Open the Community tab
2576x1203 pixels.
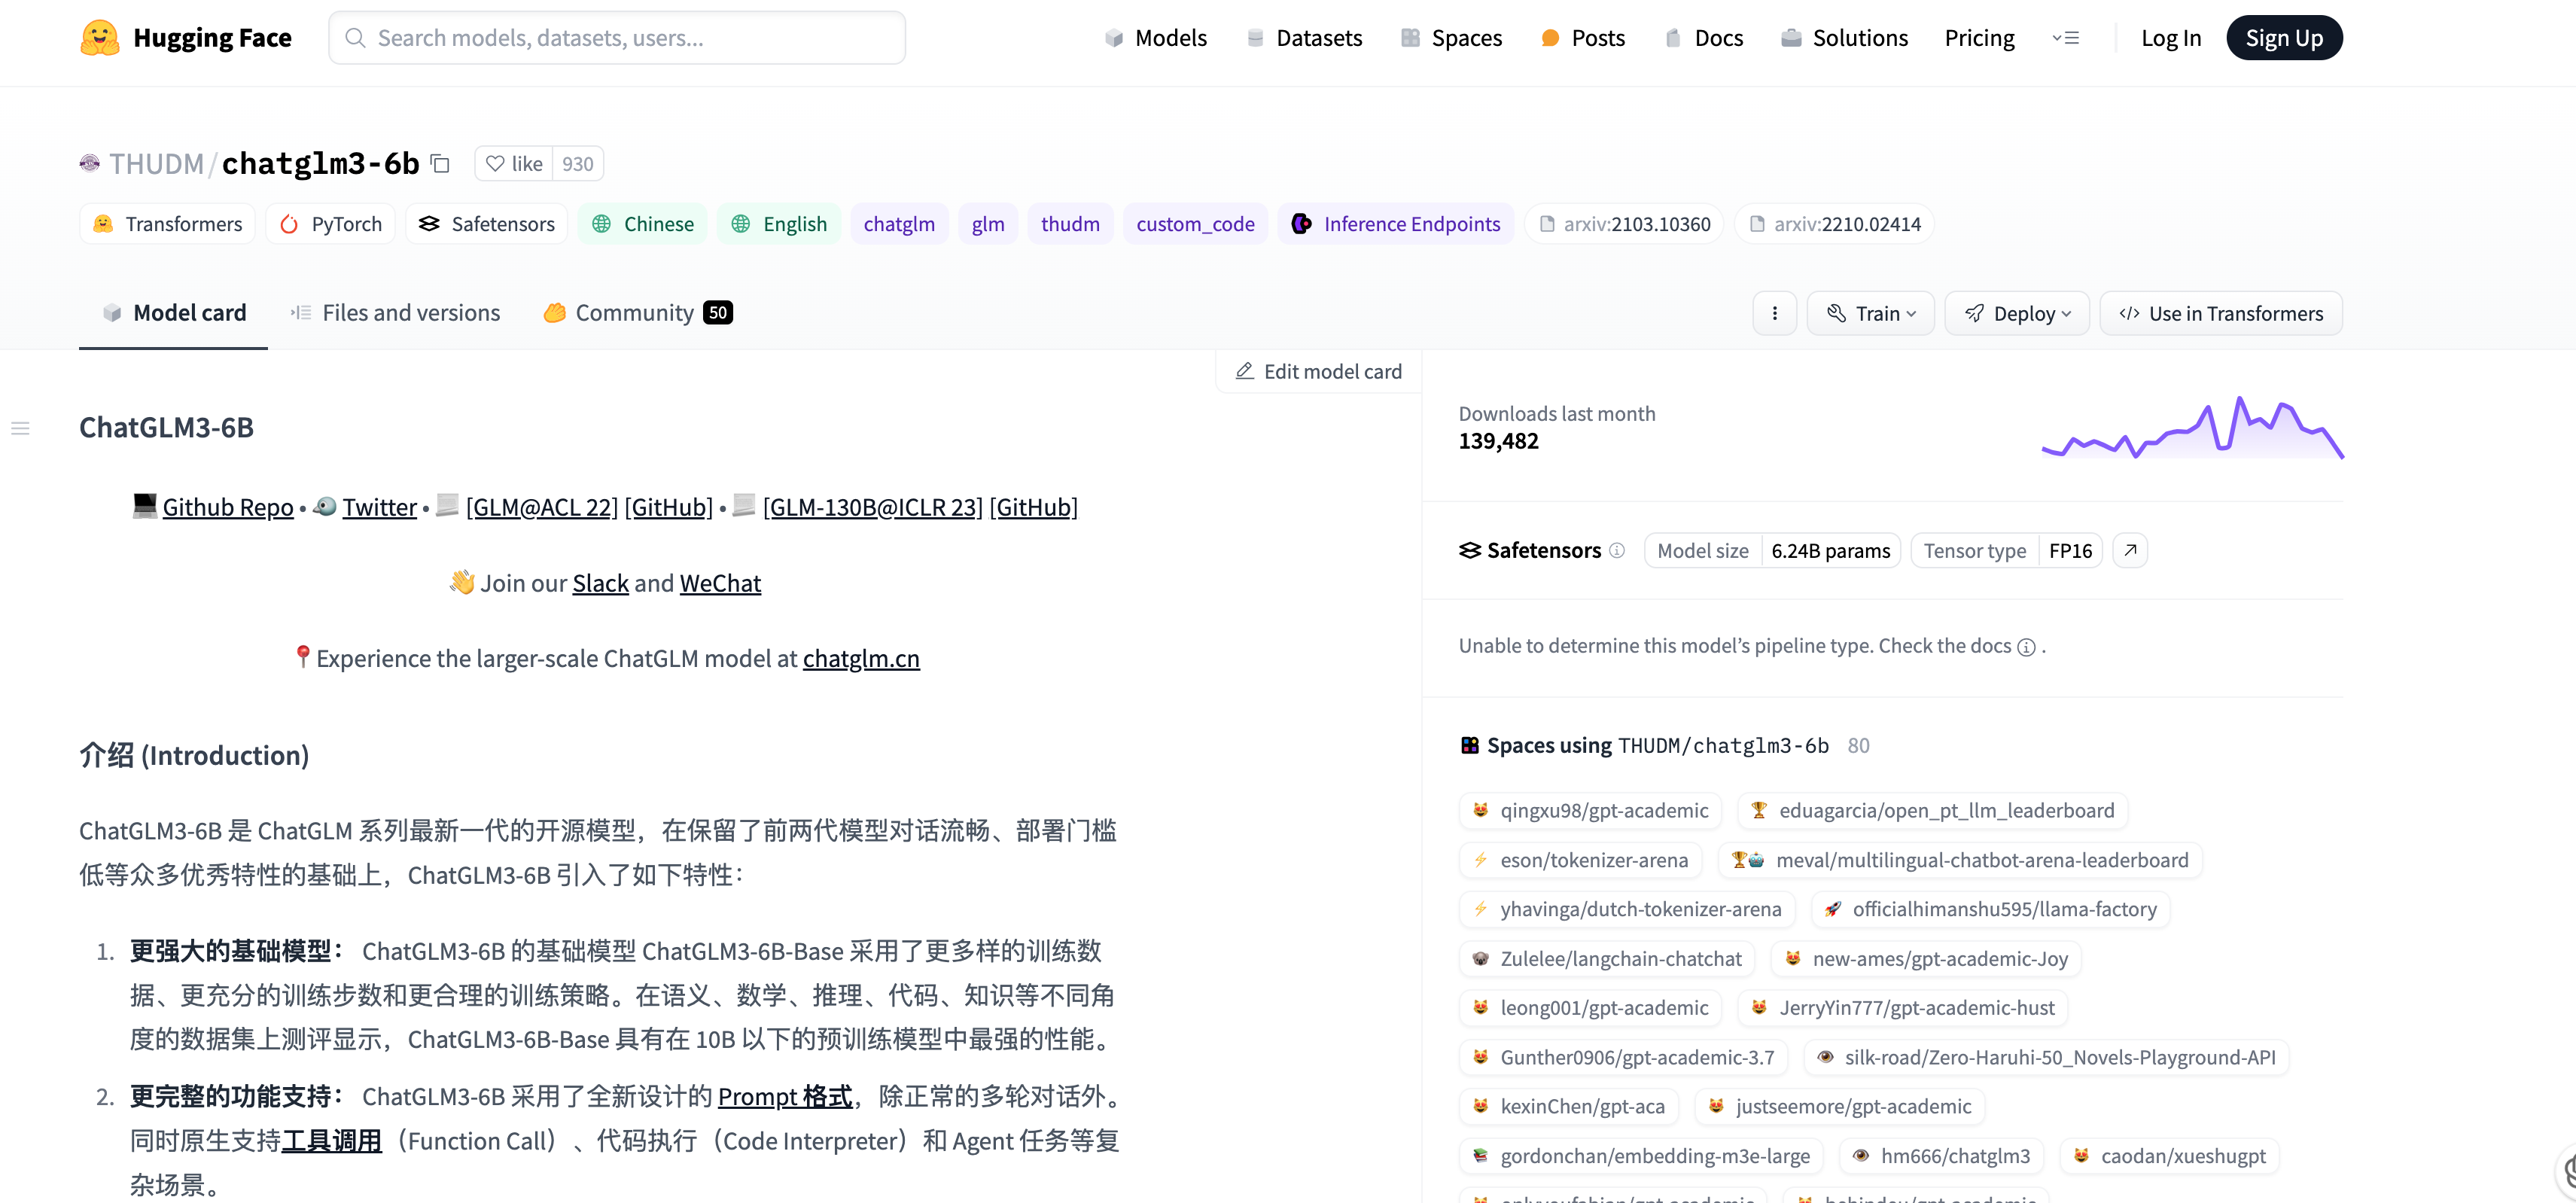pyautogui.click(x=638, y=313)
